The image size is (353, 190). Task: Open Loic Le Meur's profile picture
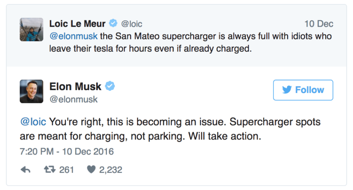click(x=31, y=30)
